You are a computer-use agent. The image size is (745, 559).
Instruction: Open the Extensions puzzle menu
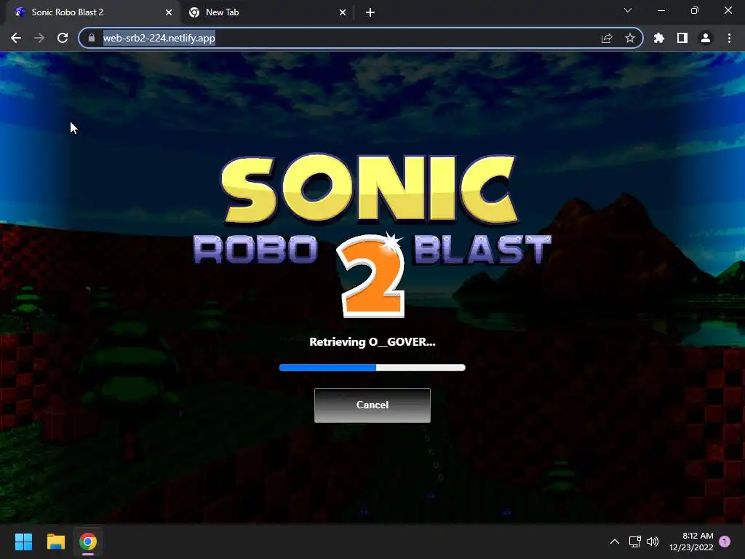click(659, 38)
